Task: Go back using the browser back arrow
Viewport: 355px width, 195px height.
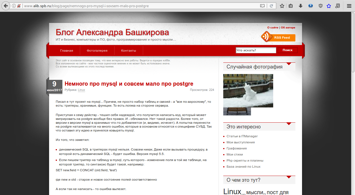Action: 6,6
